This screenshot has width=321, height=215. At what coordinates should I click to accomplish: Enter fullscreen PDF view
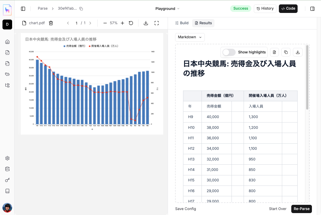[x=157, y=23]
